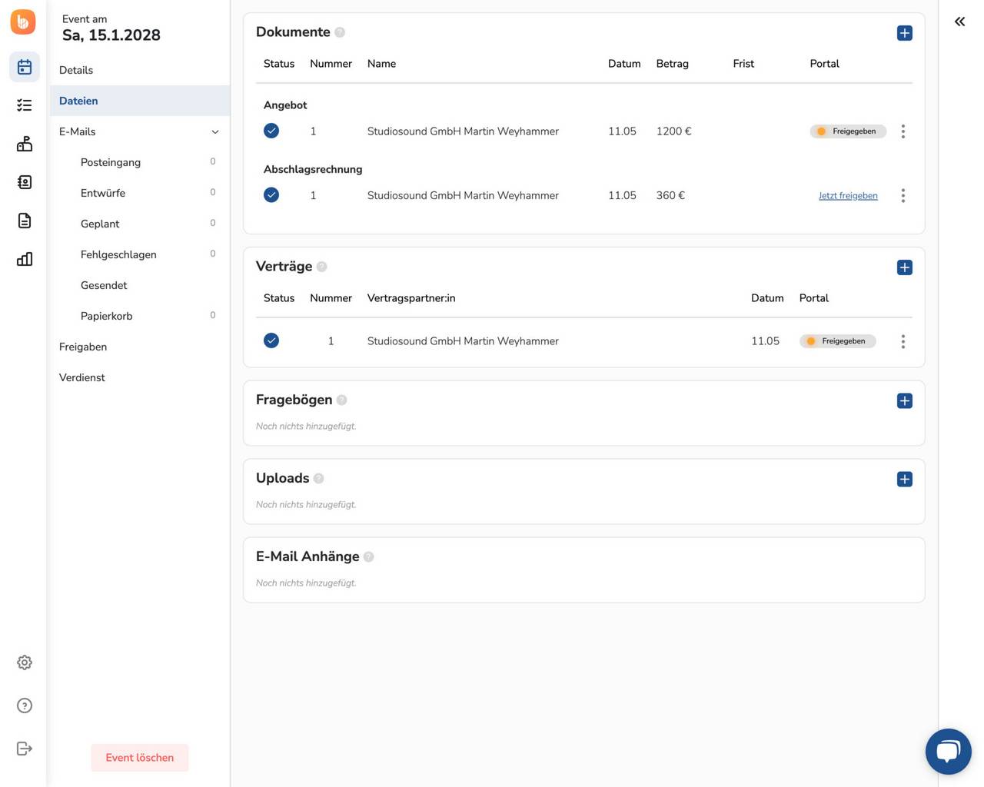This screenshot has height=787, width=984.
Task: Click the Jetzt freigeben link
Action: [x=848, y=196]
